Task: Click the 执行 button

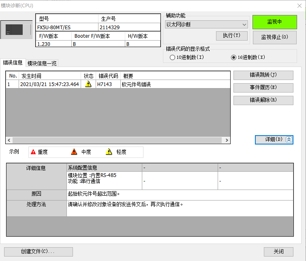Action: tap(231, 35)
